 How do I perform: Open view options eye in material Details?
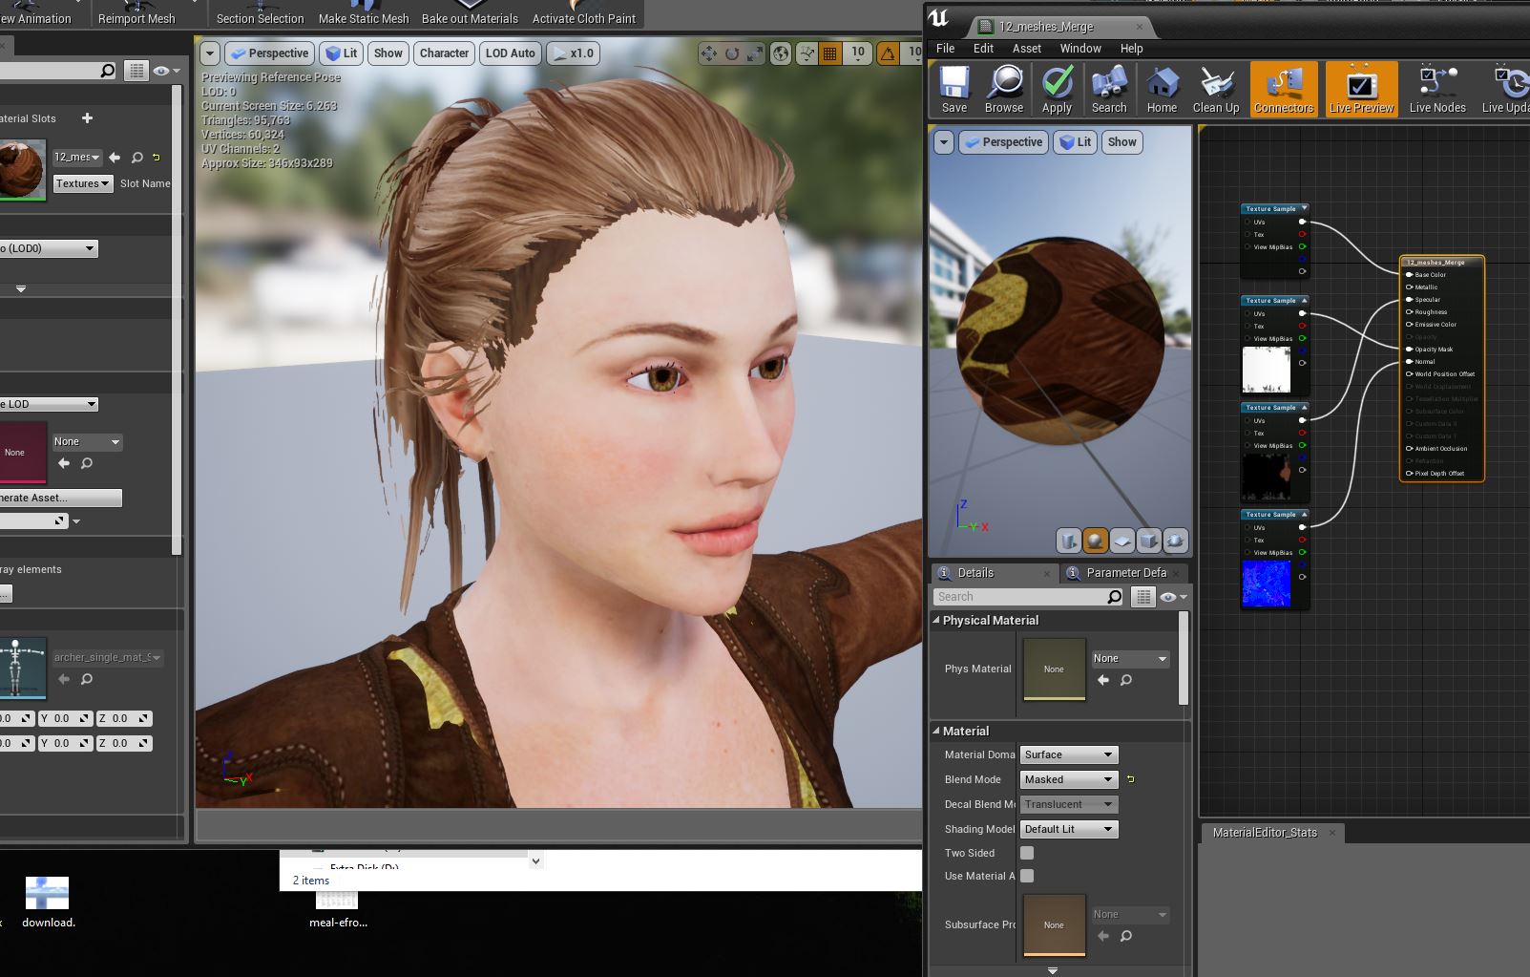[1173, 597]
